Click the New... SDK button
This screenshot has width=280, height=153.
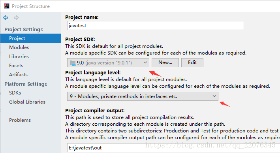click(x=165, y=62)
